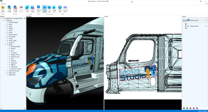Activate the Split view layout icon
Screen dimensions: 208x112
pos(45,7)
